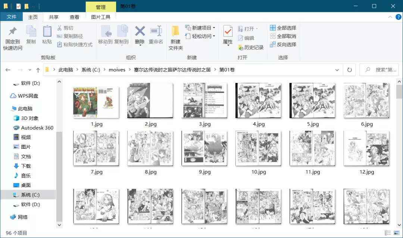The image size is (403, 238).
Task: Click 此电脑 breadcrumb in address bar
Action: click(66, 70)
